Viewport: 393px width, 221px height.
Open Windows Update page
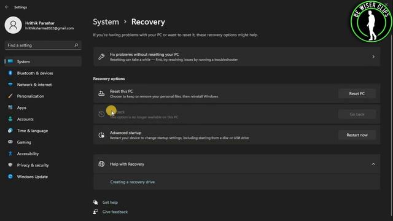point(43,177)
